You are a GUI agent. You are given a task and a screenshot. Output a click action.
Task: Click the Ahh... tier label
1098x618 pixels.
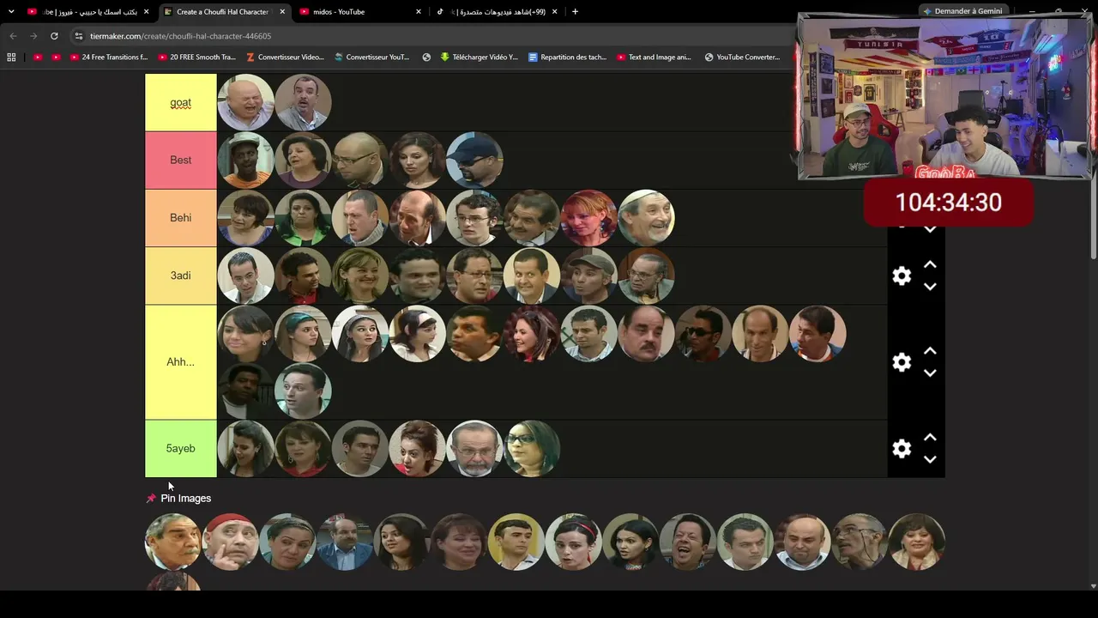(181, 362)
